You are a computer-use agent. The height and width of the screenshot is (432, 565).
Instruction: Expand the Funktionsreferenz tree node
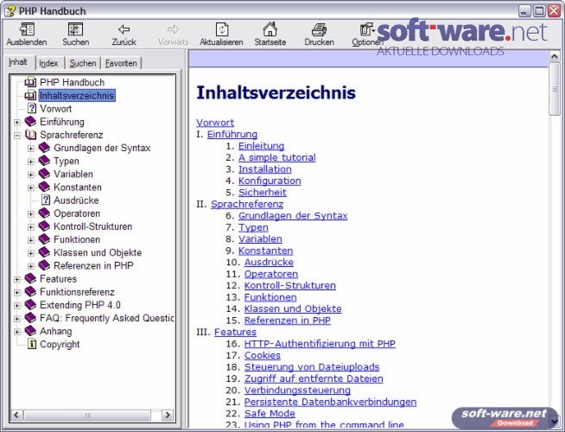pos(17,292)
